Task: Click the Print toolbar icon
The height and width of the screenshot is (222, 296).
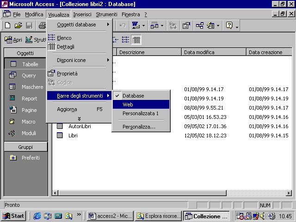Action: (x=42, y=25)
